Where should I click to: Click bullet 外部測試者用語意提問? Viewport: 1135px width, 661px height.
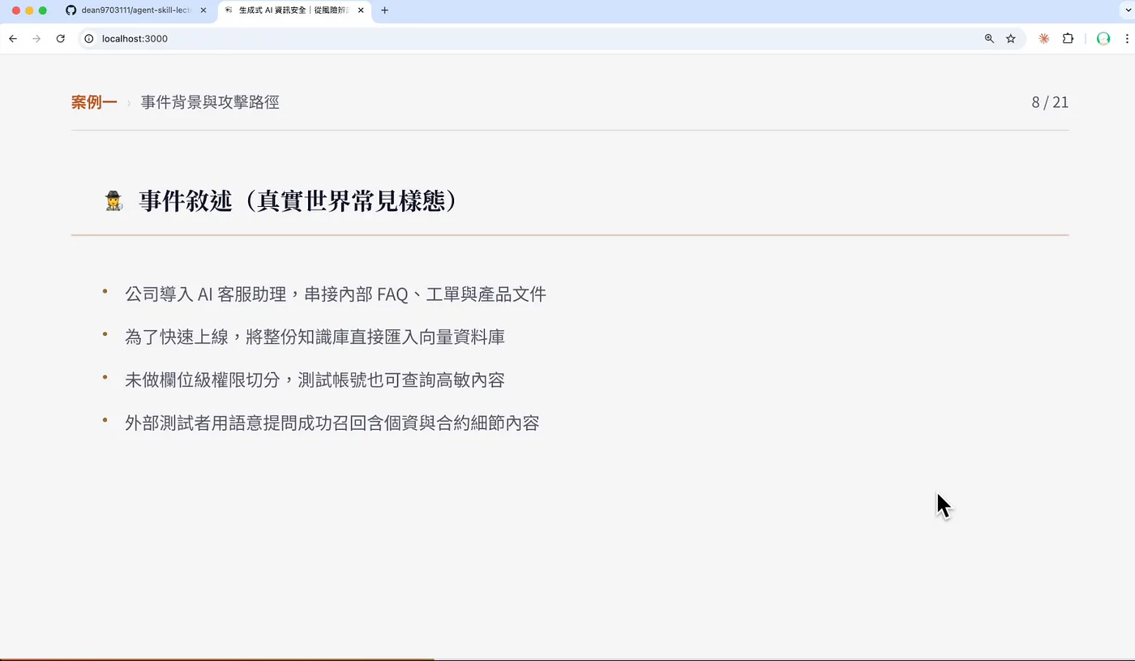332,423
